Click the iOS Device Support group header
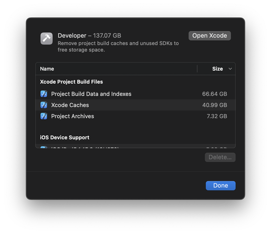The height and width of the screenshot is (234, 271). (65, 138)
